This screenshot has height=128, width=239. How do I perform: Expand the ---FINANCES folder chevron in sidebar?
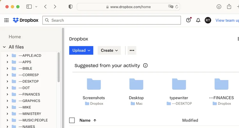7,94
